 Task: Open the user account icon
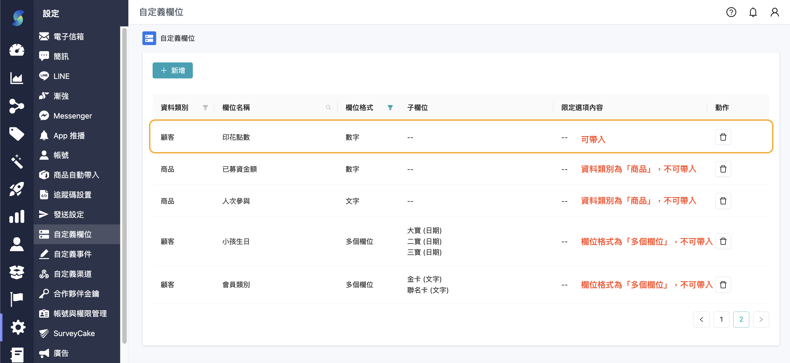(x=775, y=12)
